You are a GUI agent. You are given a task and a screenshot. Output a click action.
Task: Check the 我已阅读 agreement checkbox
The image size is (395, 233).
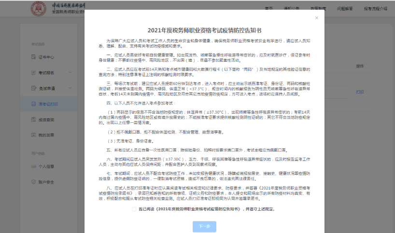coord(134,209)
